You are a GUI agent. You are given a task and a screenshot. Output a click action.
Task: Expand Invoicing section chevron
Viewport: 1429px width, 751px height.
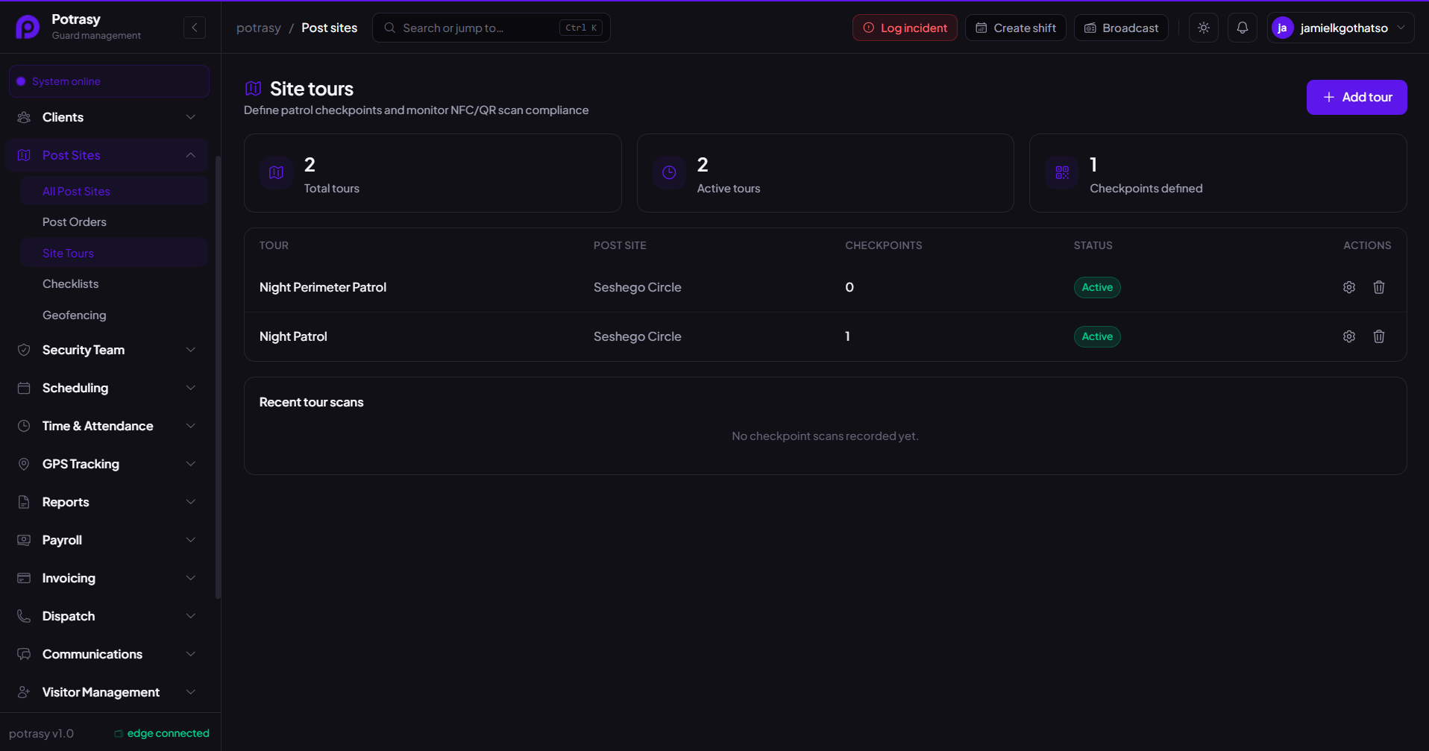191,578
